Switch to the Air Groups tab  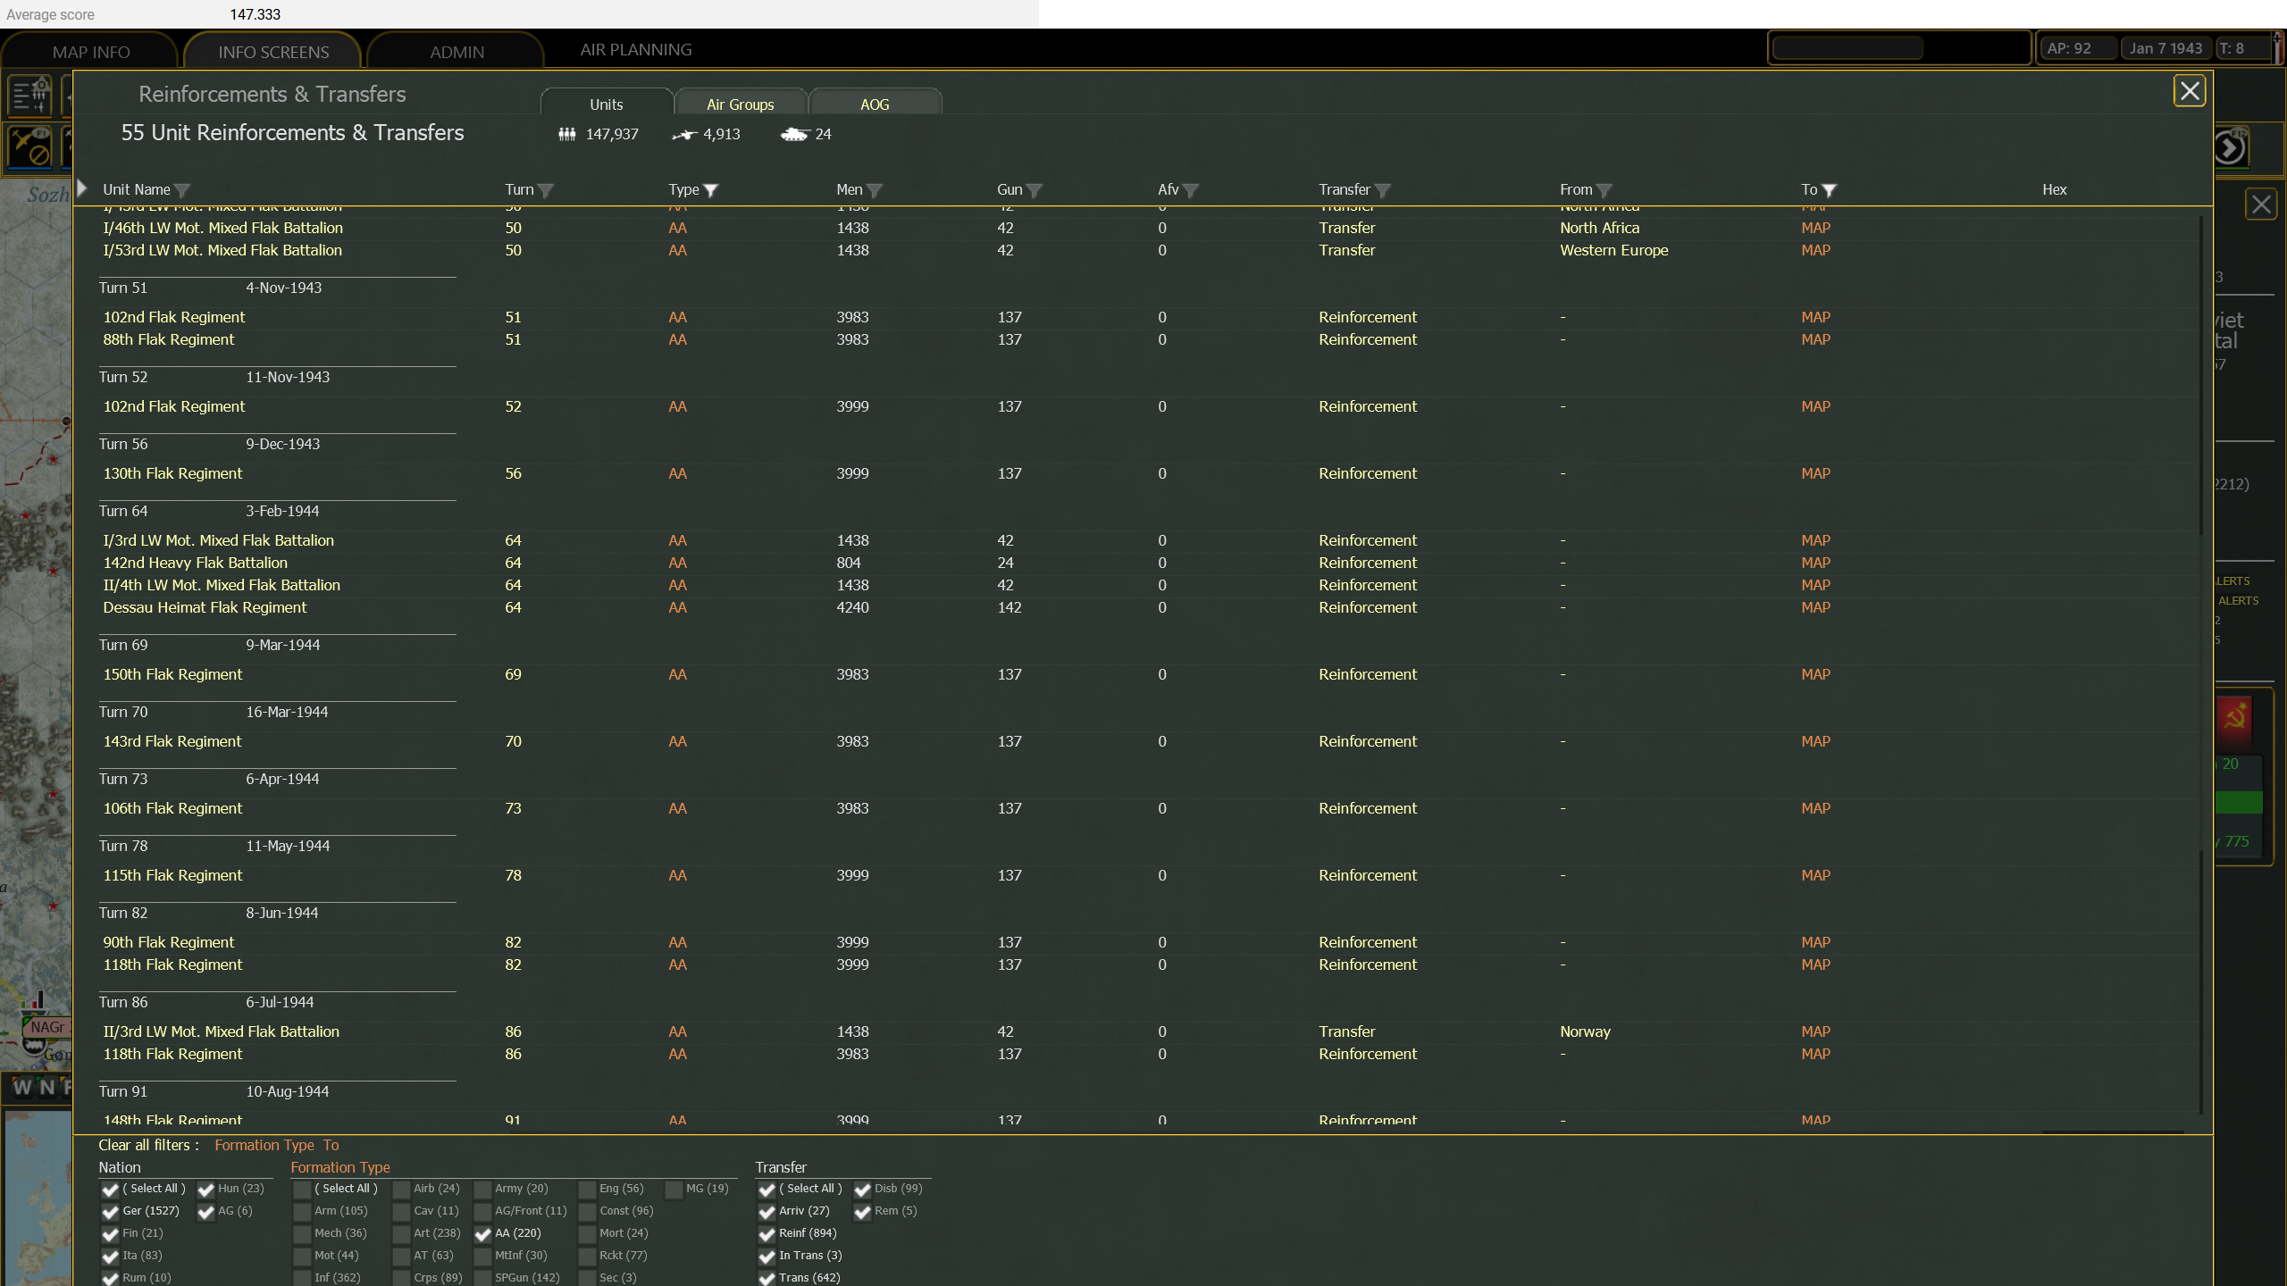pyautogui.click(x=741, y=104)
